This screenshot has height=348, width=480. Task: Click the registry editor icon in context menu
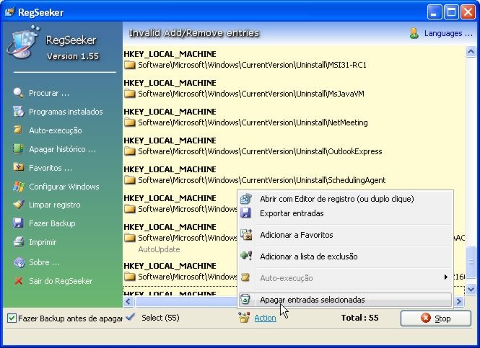pyautogui.click(x=246, y=199)
